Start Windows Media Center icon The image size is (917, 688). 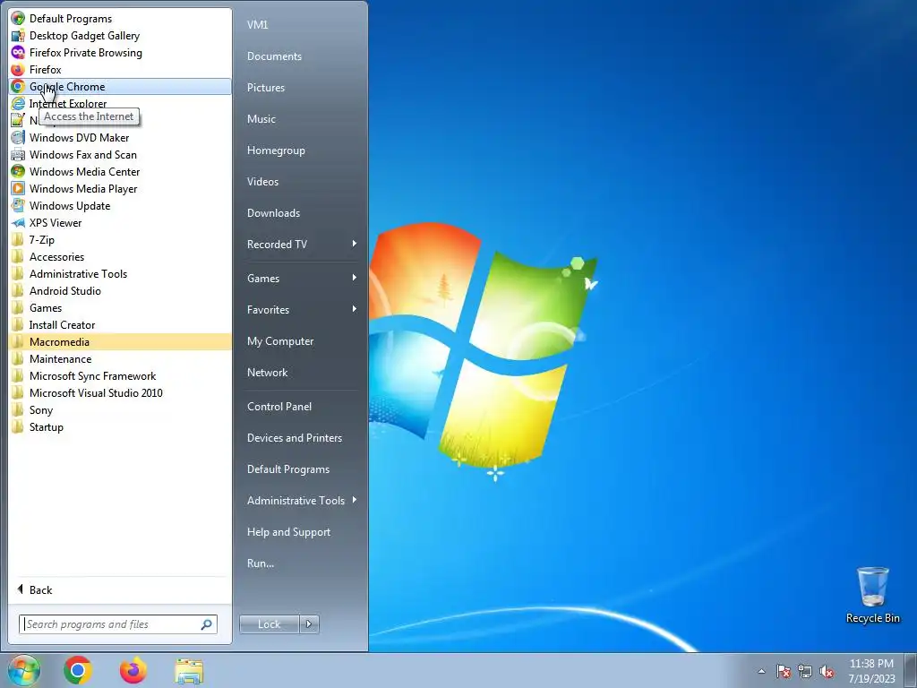(18, 171)
